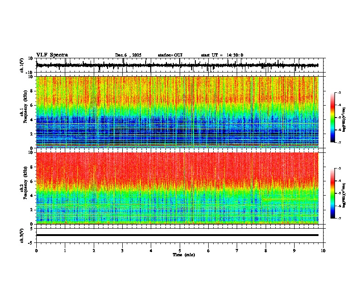Click the thick black ch.3 voltage trace
This screenshot has width=364, height=281.
[177, 235]
